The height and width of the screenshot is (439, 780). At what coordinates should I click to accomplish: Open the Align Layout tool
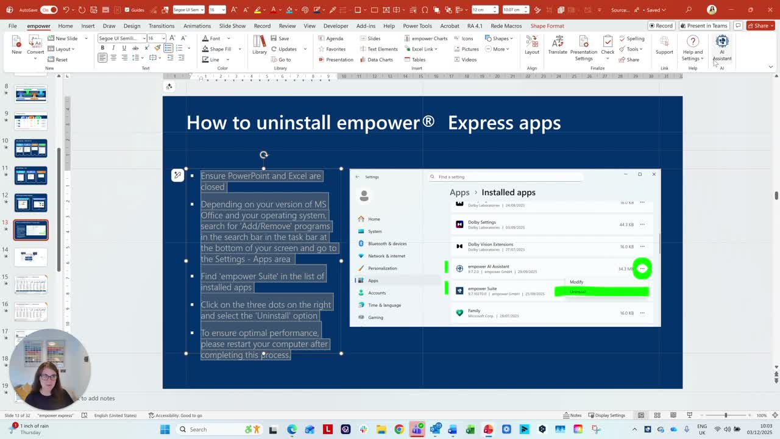point(532,45)
